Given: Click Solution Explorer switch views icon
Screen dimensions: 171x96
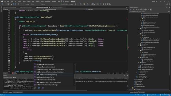Looking at the screenshot, I should 131,10.
